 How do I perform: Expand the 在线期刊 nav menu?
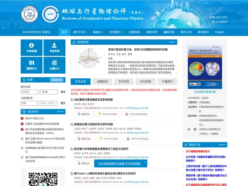116,32
